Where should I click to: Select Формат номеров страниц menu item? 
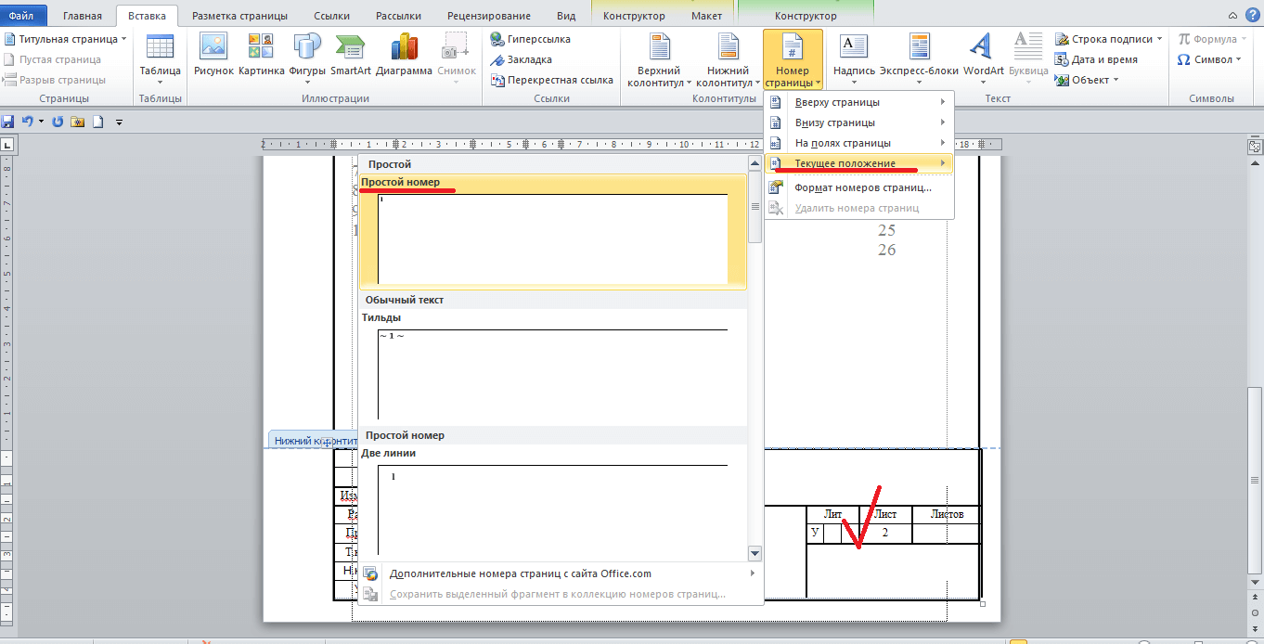tap(862, 187)
